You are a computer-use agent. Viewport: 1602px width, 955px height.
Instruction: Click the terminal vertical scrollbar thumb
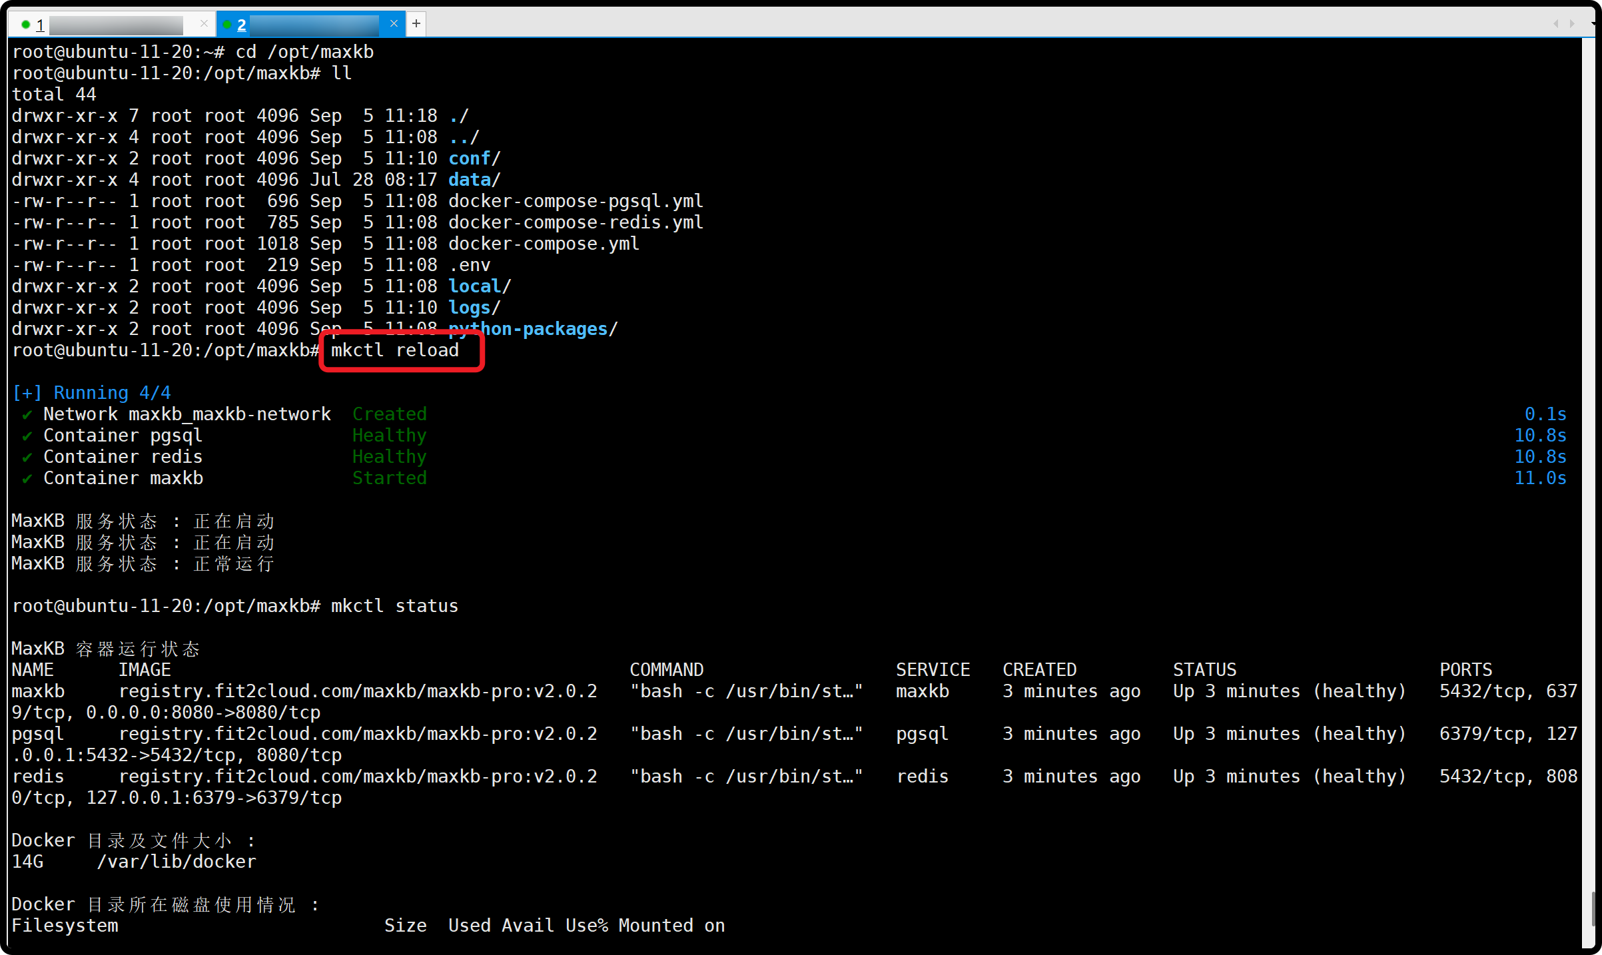[x=1592, y=909]
